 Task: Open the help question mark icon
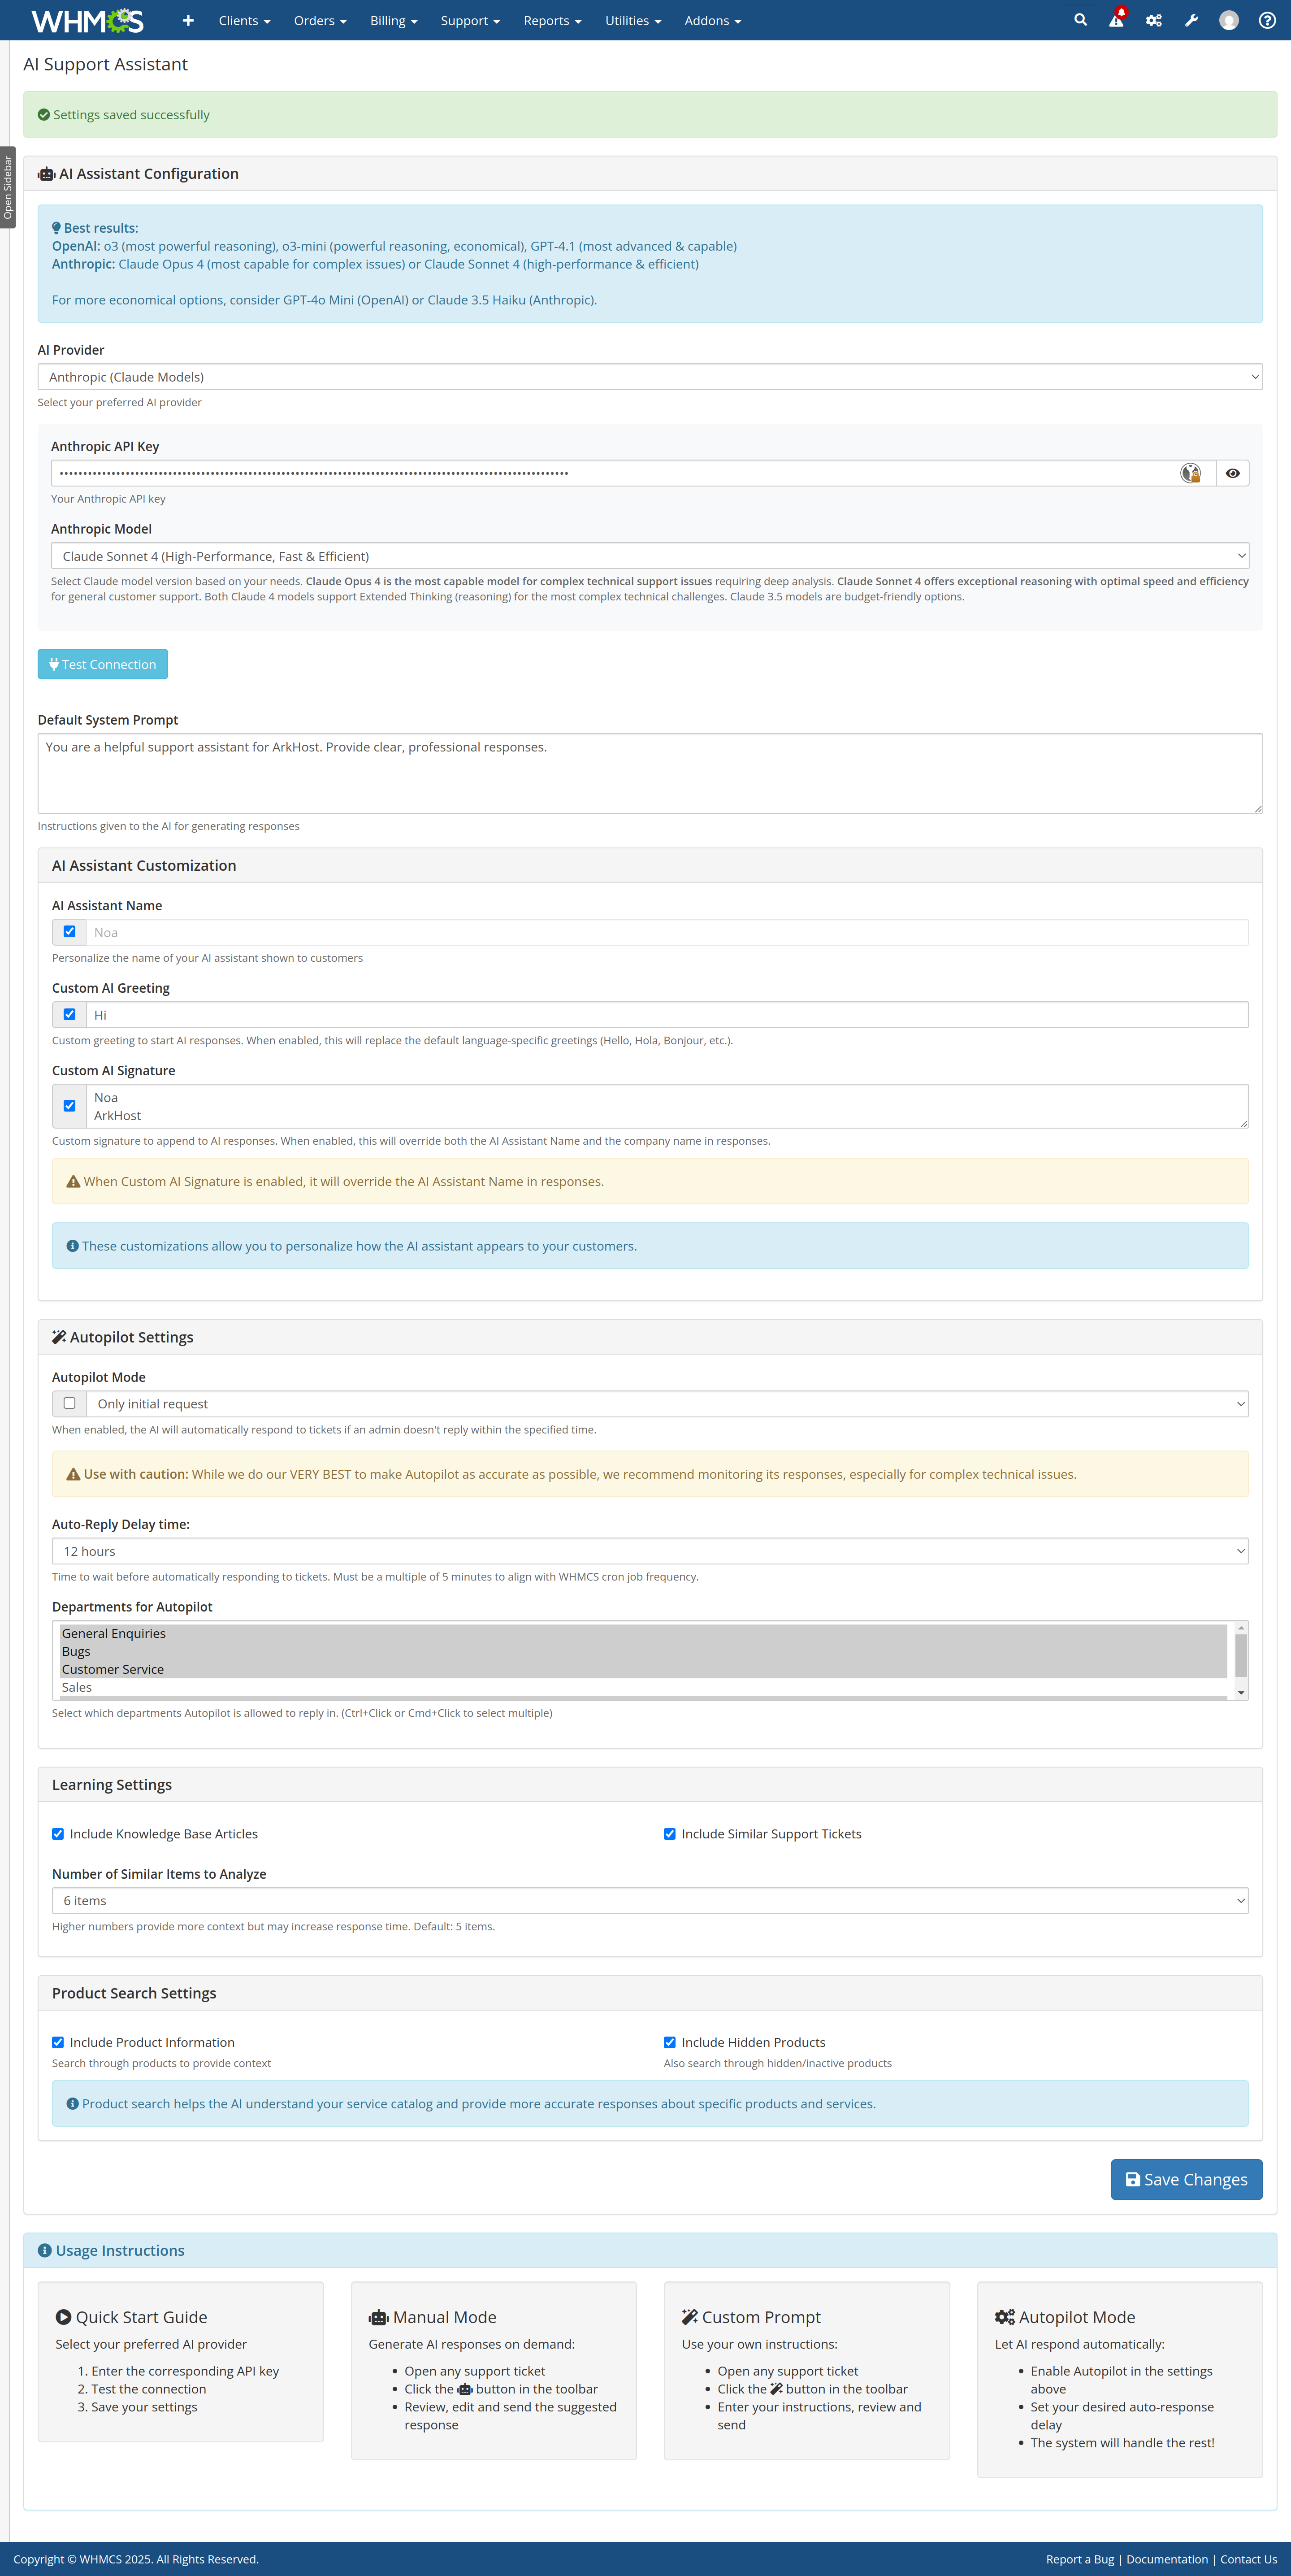coord(1267,20)
